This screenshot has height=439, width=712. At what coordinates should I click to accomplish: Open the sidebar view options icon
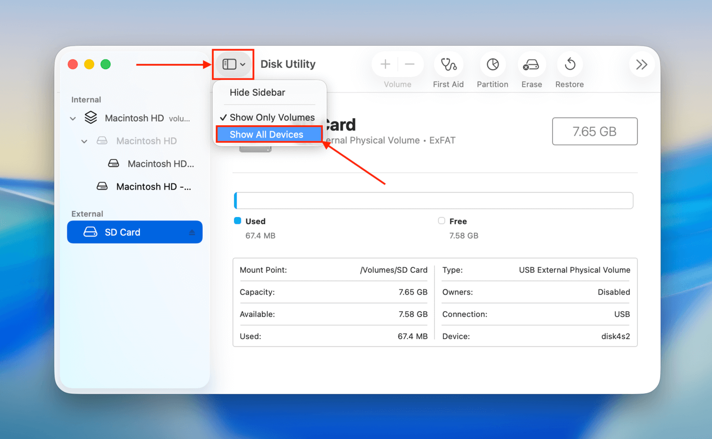[233, 64]
